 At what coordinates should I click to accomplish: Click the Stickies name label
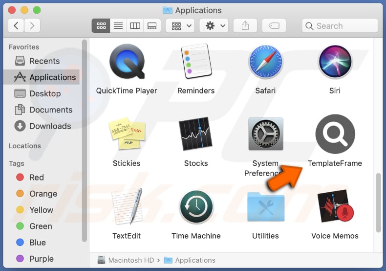(127, 163)
